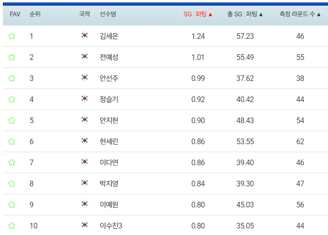The width and height of the screenshot is (328, 235).
Task: Click SG putting value 0.92
Action: click(198, 99)
